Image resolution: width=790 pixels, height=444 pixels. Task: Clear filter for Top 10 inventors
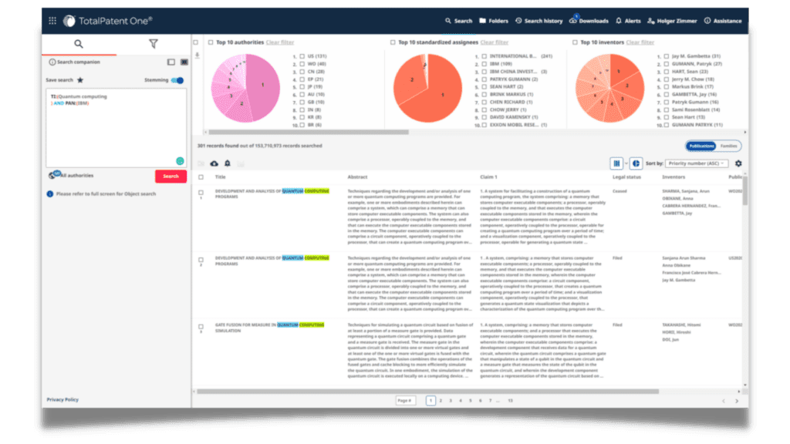[640, 42]
